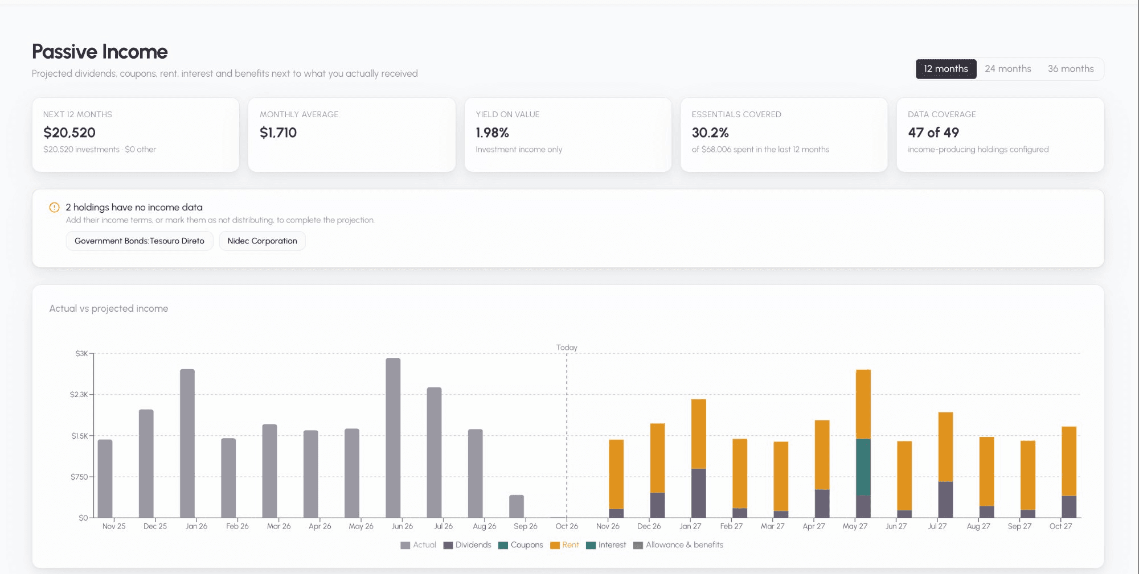
Task: Click the Oct 27 projected rent segment
Action: pos(1069,461)
